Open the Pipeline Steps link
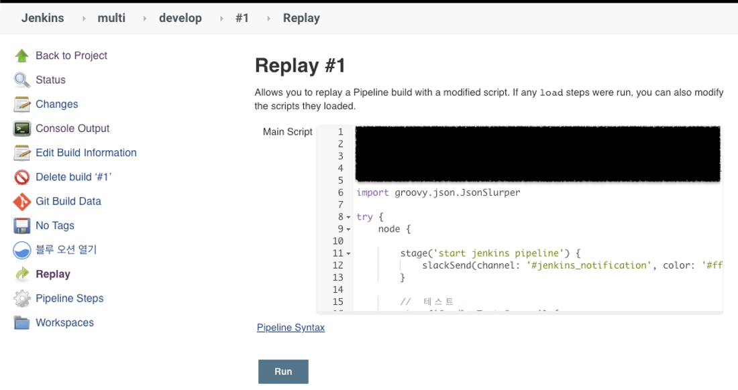Screen dimensions: 738x390 click(x=69, y=298)
